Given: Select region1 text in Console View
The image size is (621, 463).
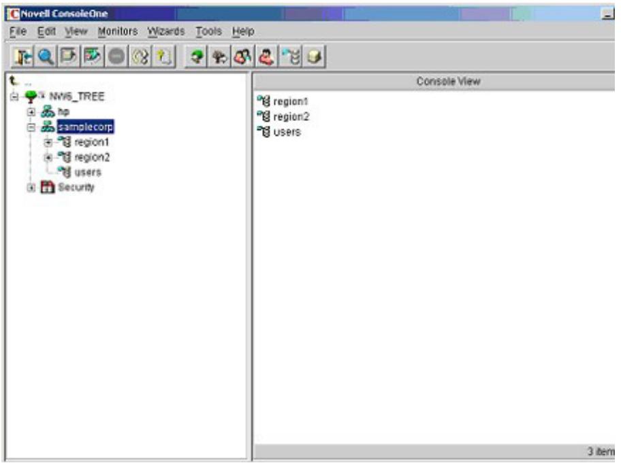Looking at the screenshot, I should (291, 101).
